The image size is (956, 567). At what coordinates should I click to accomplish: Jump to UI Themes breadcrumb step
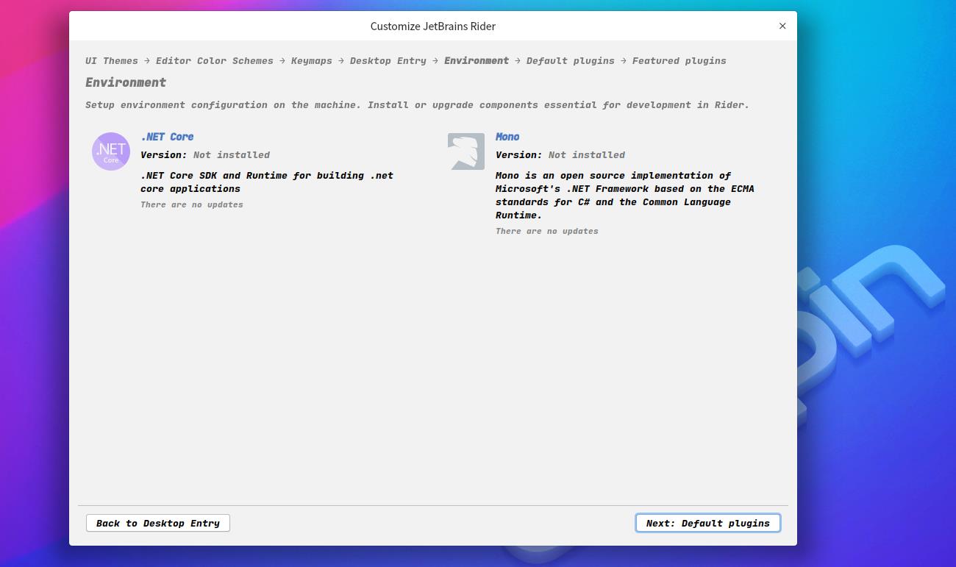112,60
